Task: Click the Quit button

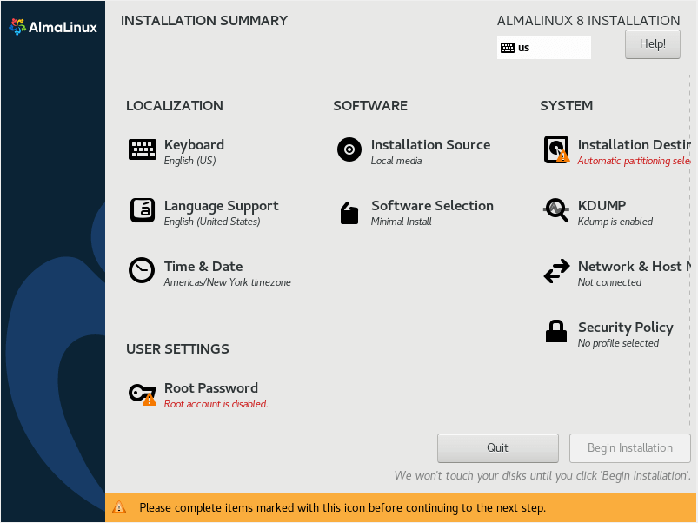Action: 498,447
